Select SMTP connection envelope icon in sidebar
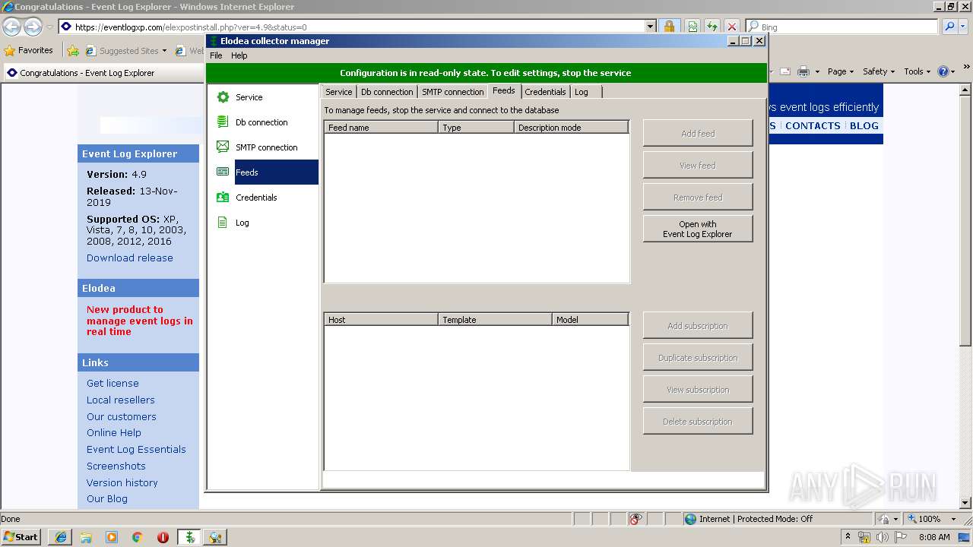Image resolution: width=973 pixels, height=547 pixels. 223,147
